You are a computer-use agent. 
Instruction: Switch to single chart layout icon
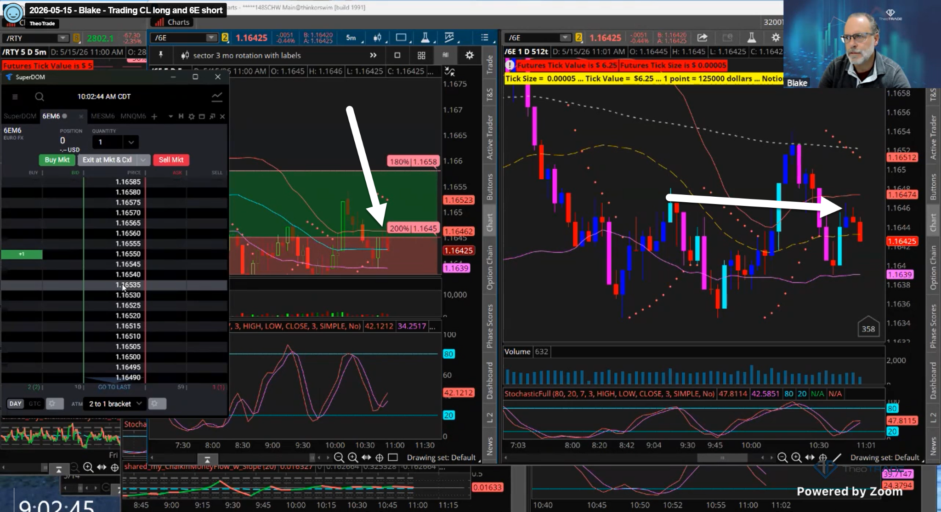click(x=397, y=55)
